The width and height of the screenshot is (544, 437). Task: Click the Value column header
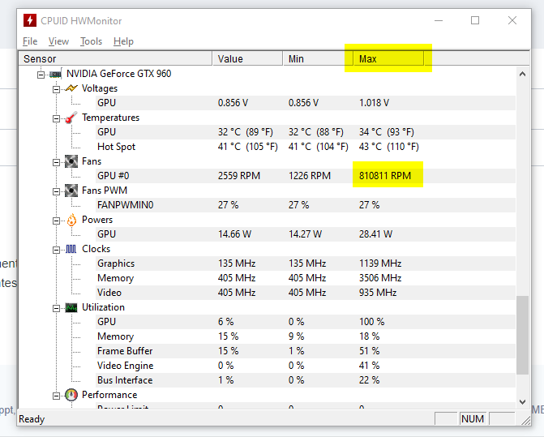point(247,58)
